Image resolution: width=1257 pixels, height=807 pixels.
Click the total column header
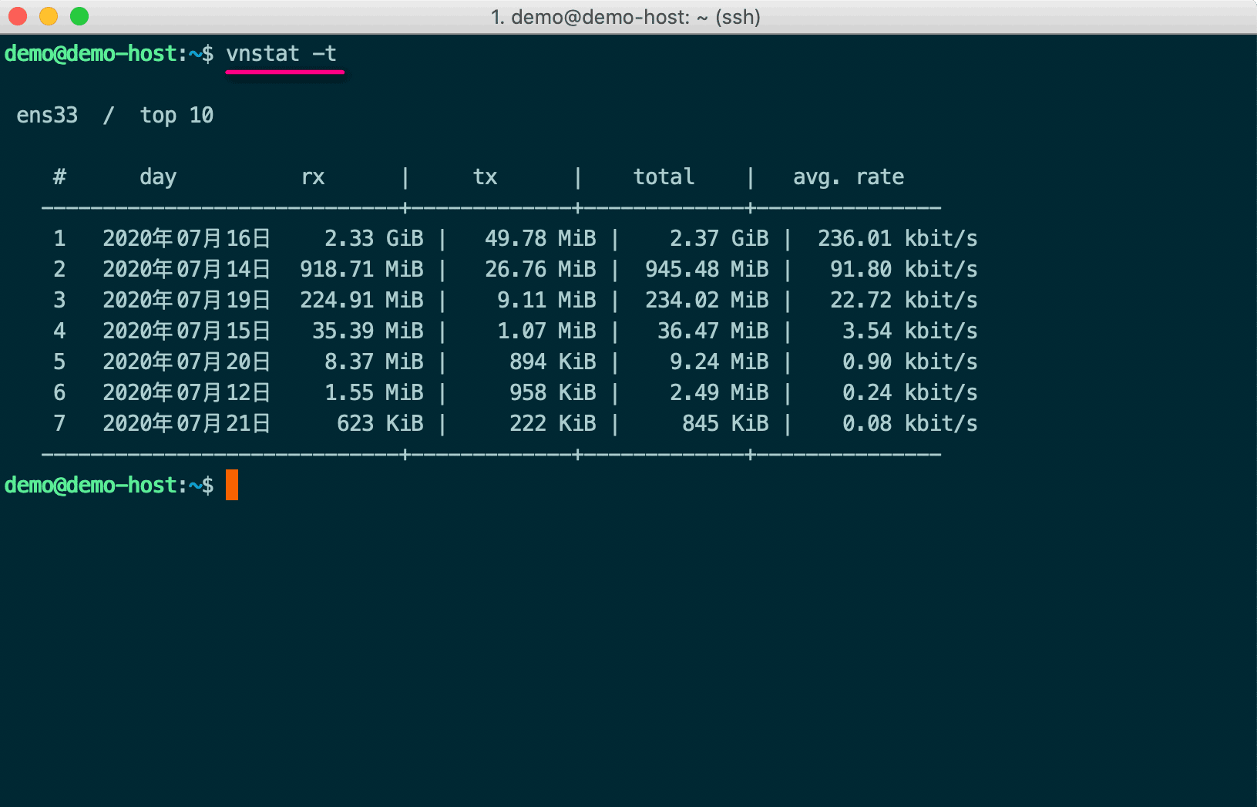point(664,177)
